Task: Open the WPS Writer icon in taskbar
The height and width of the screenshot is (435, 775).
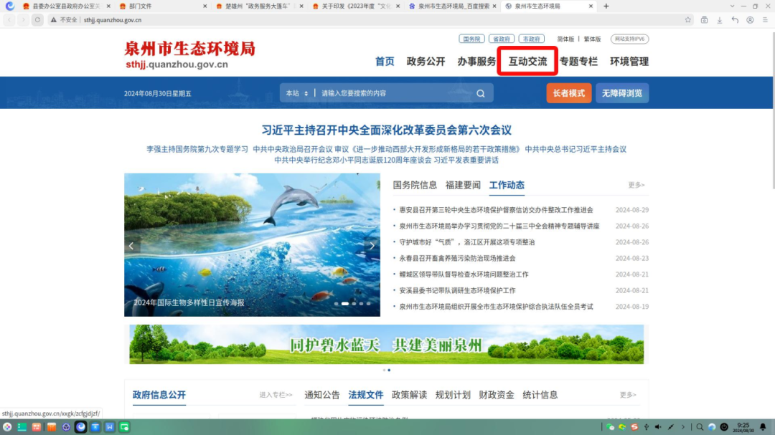Action: coord(110,427)
